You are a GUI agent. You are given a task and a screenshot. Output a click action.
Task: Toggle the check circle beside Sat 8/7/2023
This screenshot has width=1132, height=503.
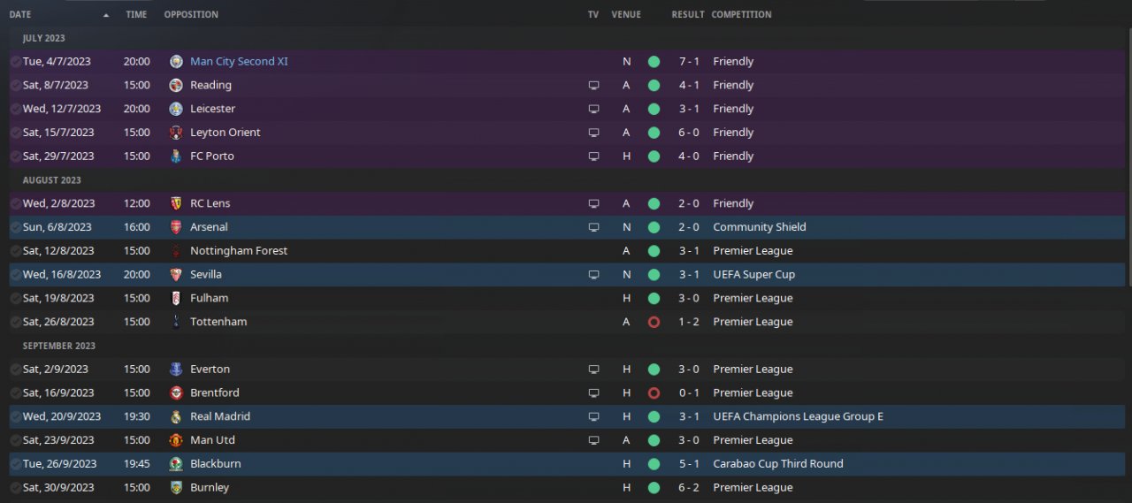15,86
